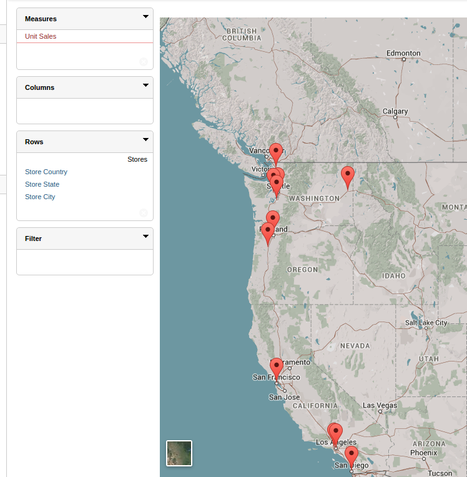Click the Columns panel header
Viewport: 467px width, 477px height.
click(x=85, y=87)
